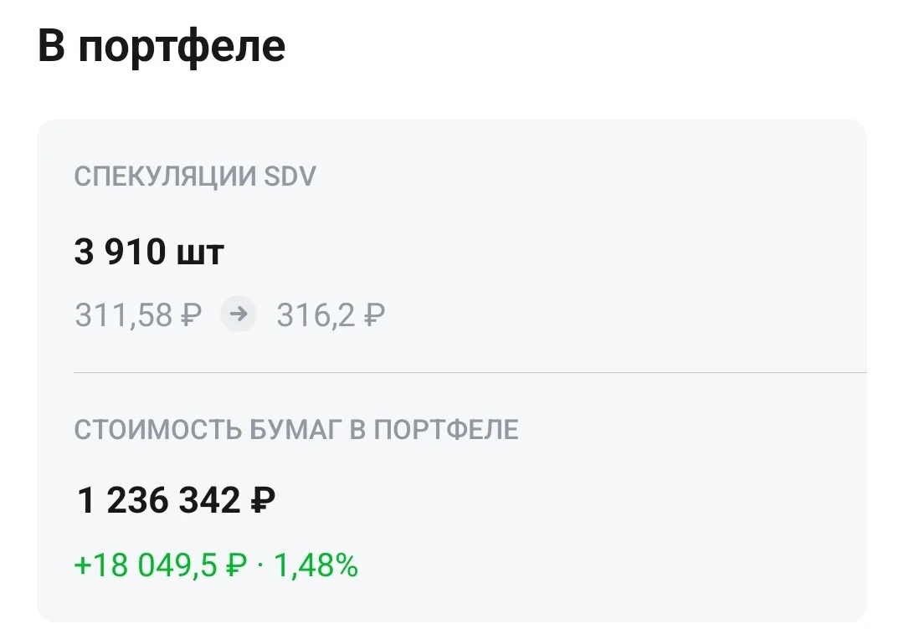
Task: Click the ruble sign after 1 236 342
Action: [263, 499]
